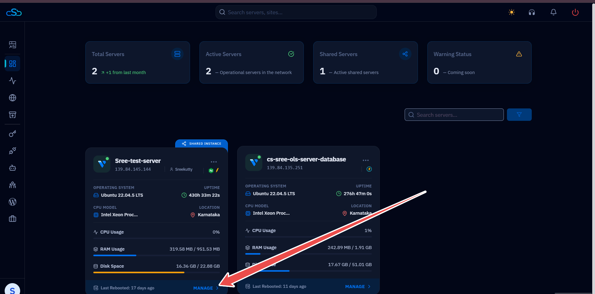Click Sree-test-server Disk Space bar
Screen dimensions: 595x294
[x=157, y=272]
